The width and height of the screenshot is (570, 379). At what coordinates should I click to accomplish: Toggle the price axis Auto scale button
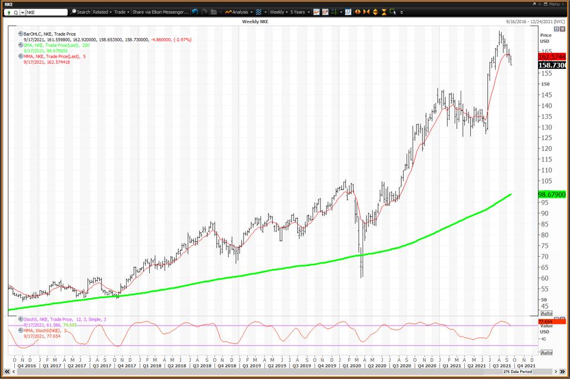click(546, 313)
